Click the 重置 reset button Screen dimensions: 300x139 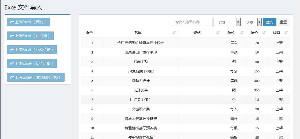283,22
